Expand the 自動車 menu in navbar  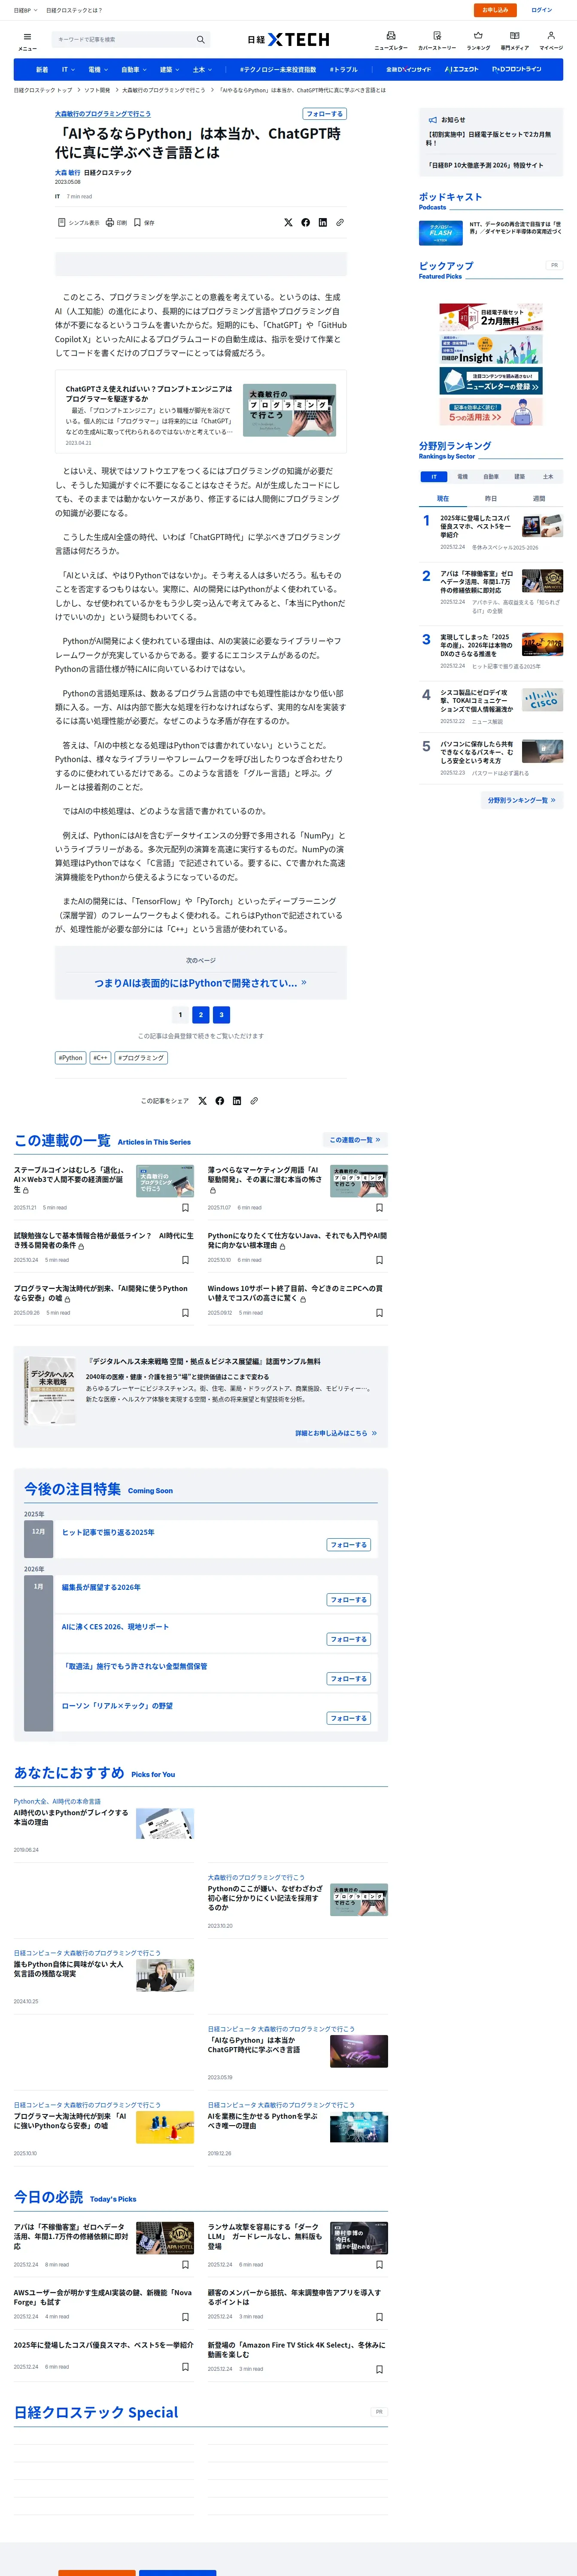click(134, 70)
